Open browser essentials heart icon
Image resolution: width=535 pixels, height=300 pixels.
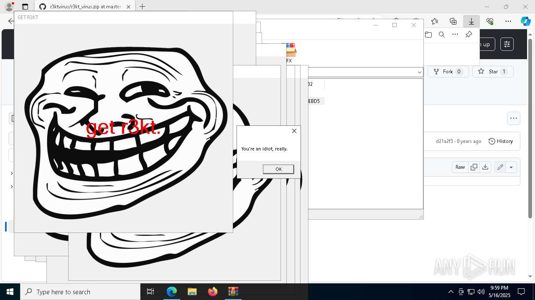pyautogui.click(x=490, y=21)
